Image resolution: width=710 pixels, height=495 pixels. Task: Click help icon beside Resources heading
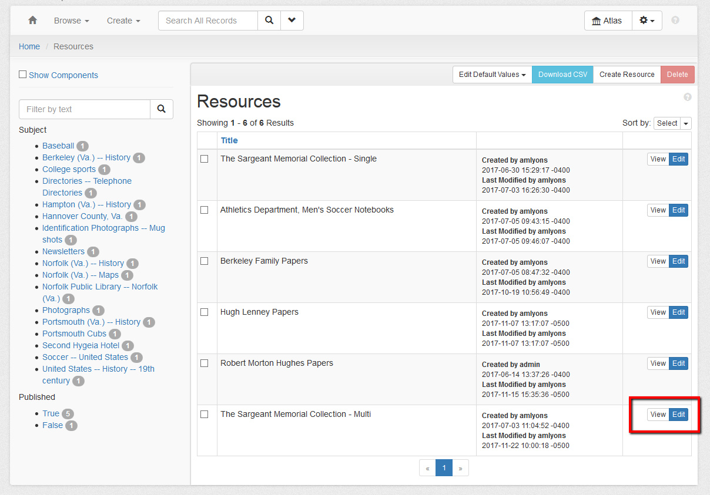pos(687,97)
